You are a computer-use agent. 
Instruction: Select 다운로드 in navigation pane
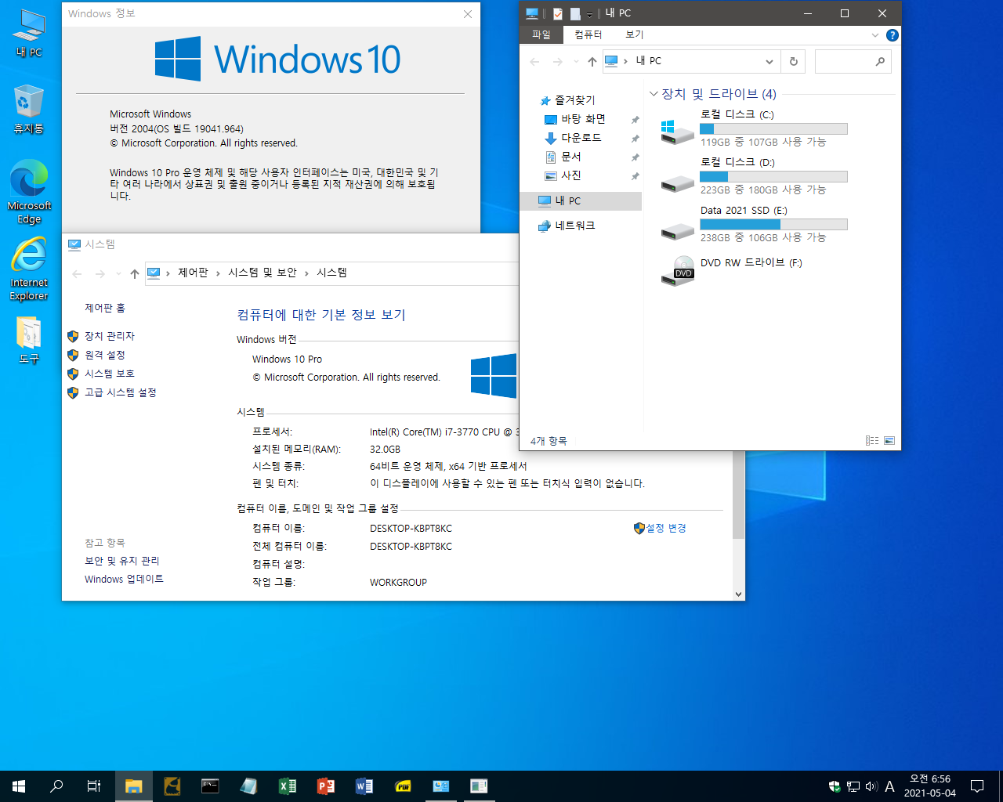click(581, 138)
